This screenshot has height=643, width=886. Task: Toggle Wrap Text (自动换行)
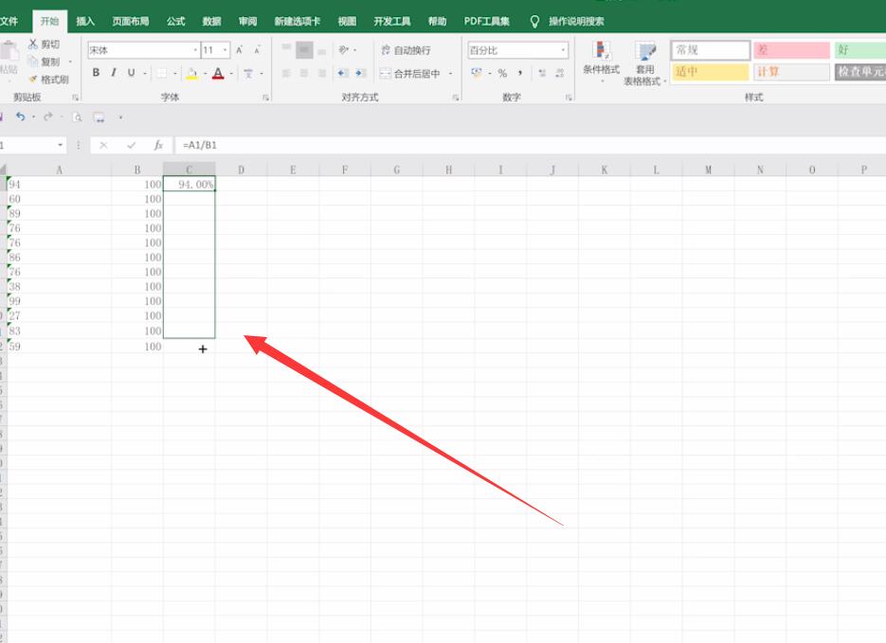(x=406, y=50)
